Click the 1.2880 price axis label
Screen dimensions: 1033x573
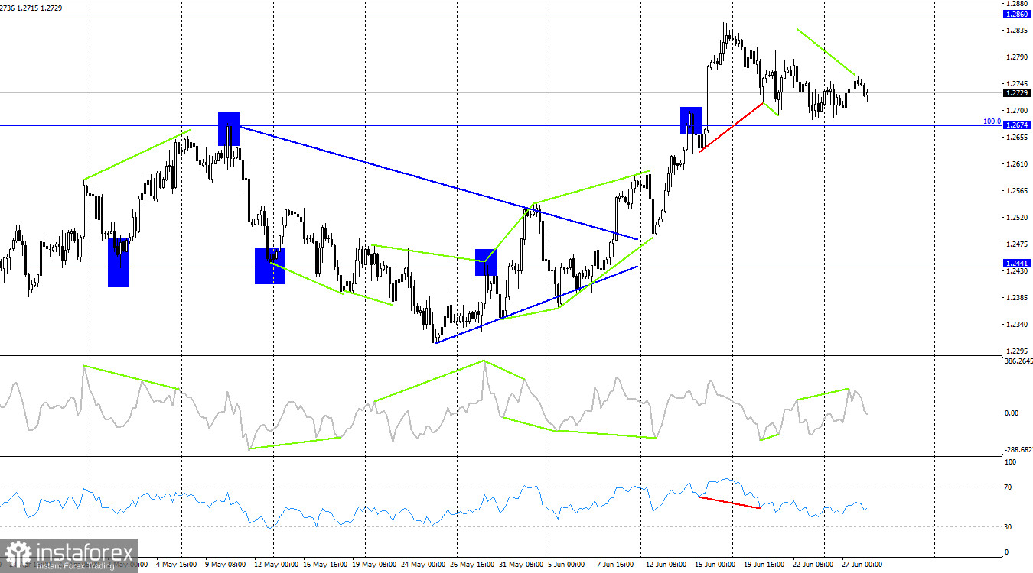pos(1016,4)
